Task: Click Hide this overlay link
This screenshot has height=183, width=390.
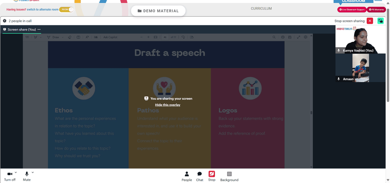Action: [168, 105]
